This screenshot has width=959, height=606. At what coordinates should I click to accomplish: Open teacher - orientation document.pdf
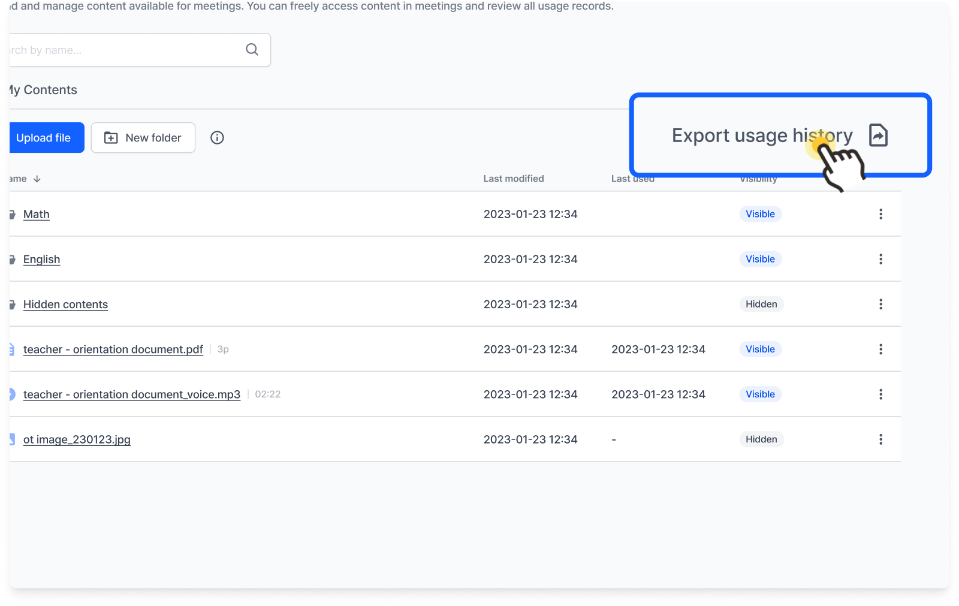click(x=113, y=349)
